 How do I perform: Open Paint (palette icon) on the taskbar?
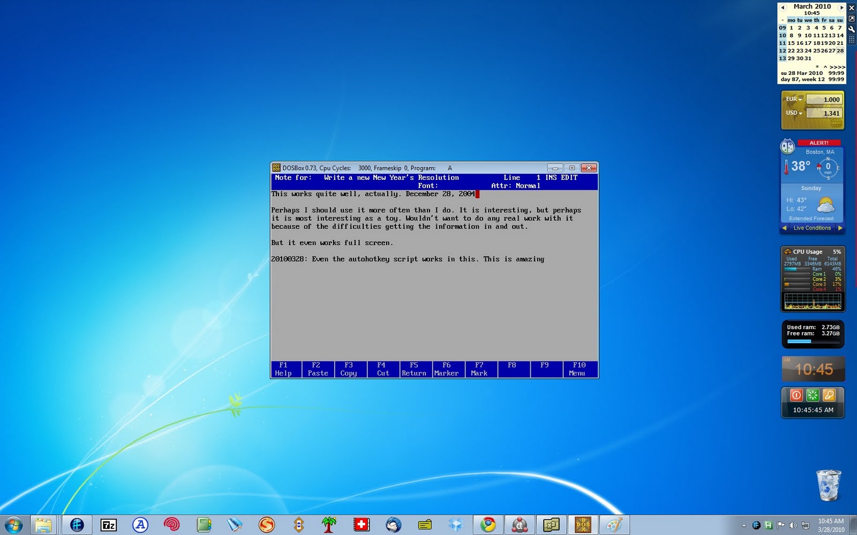tap(614, 525)
